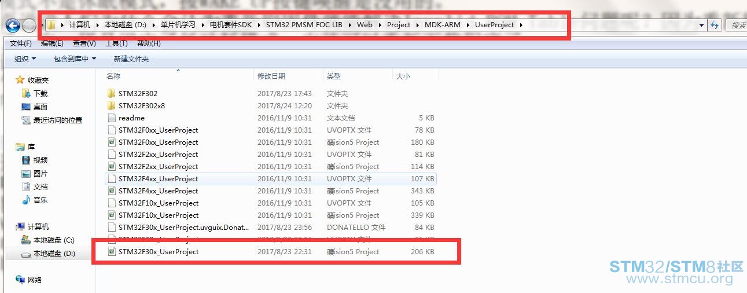The width and height of the screenshot is (747, 293).
Task: Open the 查看(V) menu
Action: pyautogui.click(x=84, y=43)
